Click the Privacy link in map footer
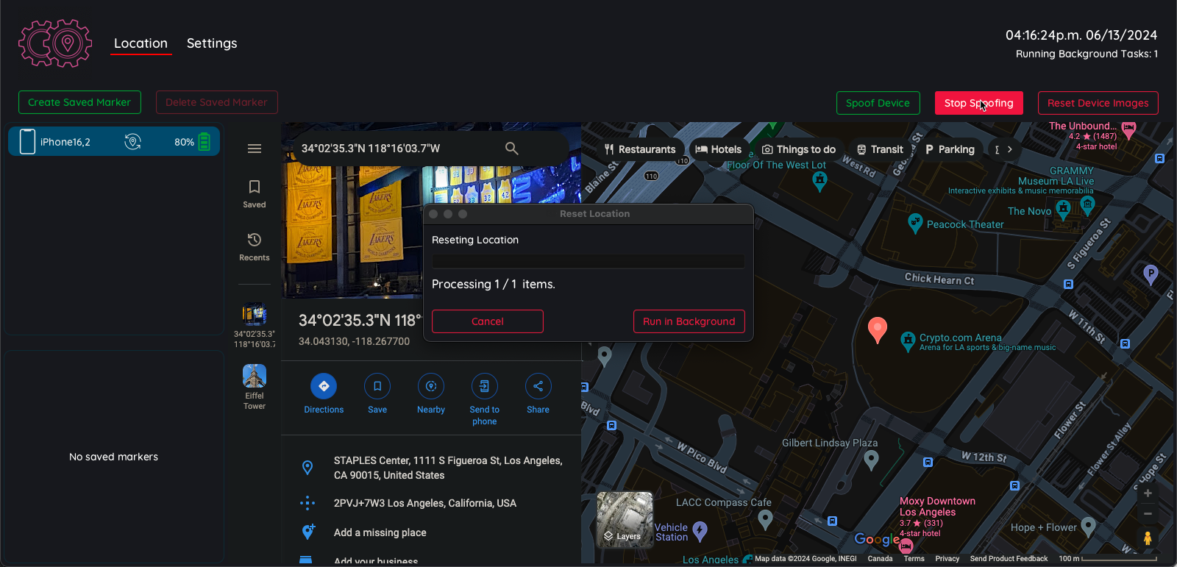1177x567 pixels. (947, 559)
